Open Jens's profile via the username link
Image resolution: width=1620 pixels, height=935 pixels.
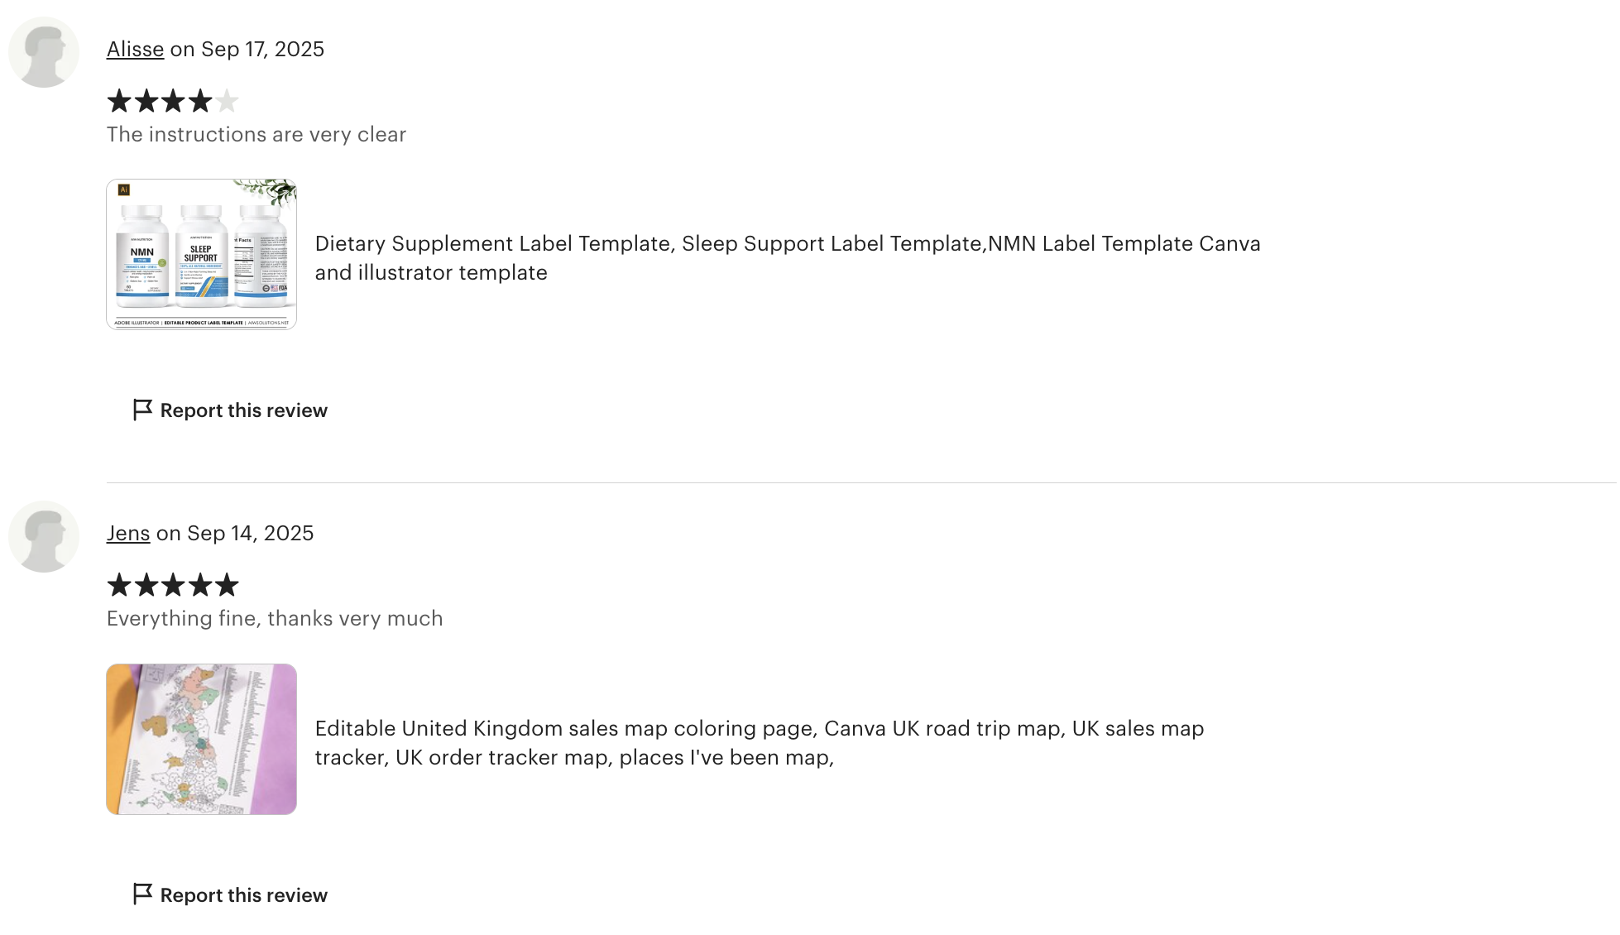[128, 533]
